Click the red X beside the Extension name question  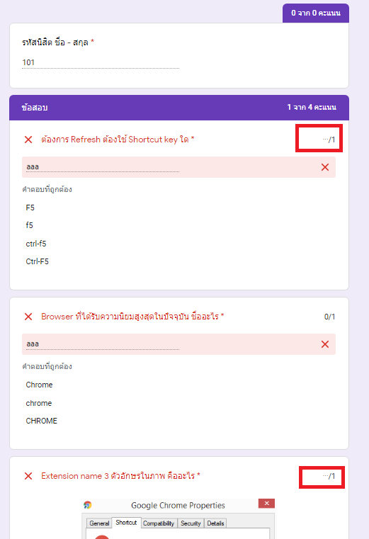tap(28, 476)
